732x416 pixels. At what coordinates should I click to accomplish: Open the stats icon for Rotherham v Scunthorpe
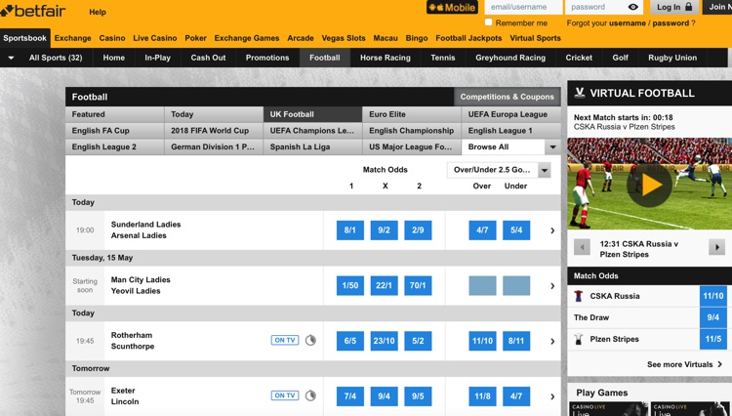click(x=310, y=341)
